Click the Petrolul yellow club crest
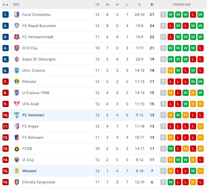The width and height of the screenshot is (208, 188). coord(17,82)
